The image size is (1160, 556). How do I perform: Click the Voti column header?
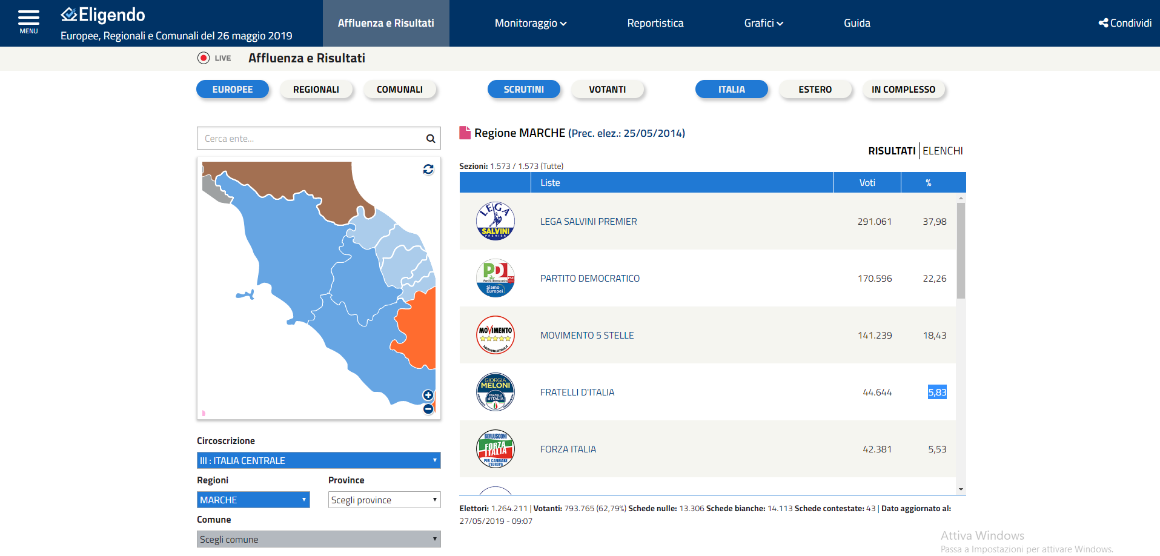coord(867,182)
